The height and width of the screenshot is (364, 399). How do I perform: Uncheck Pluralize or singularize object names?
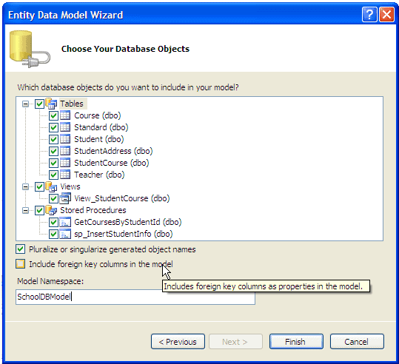[21, 249]
